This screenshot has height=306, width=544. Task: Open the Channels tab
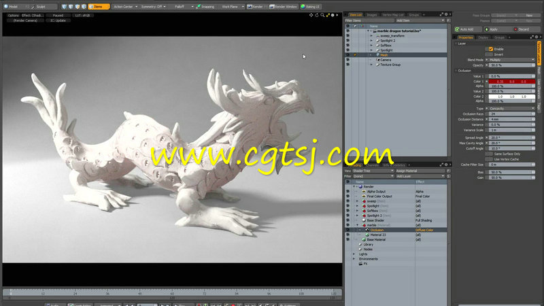point(372,165)
